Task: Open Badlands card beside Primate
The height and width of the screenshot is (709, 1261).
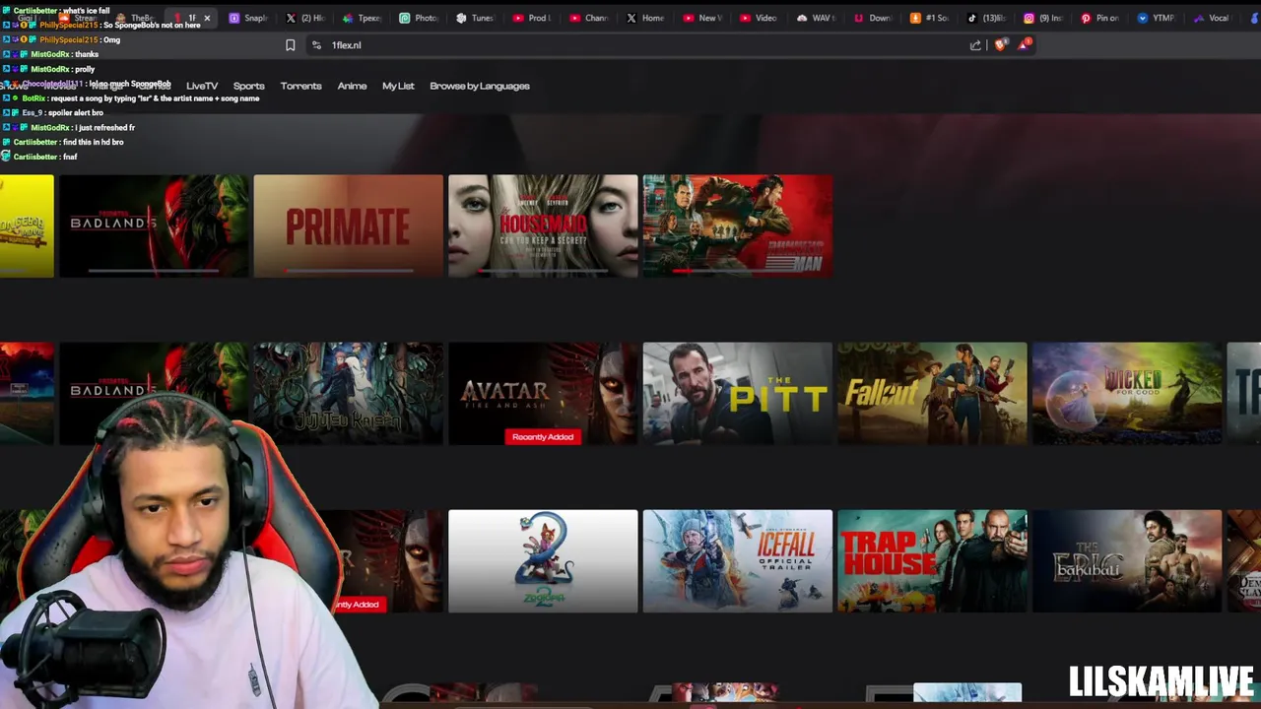Action: [x=154, y=226]
